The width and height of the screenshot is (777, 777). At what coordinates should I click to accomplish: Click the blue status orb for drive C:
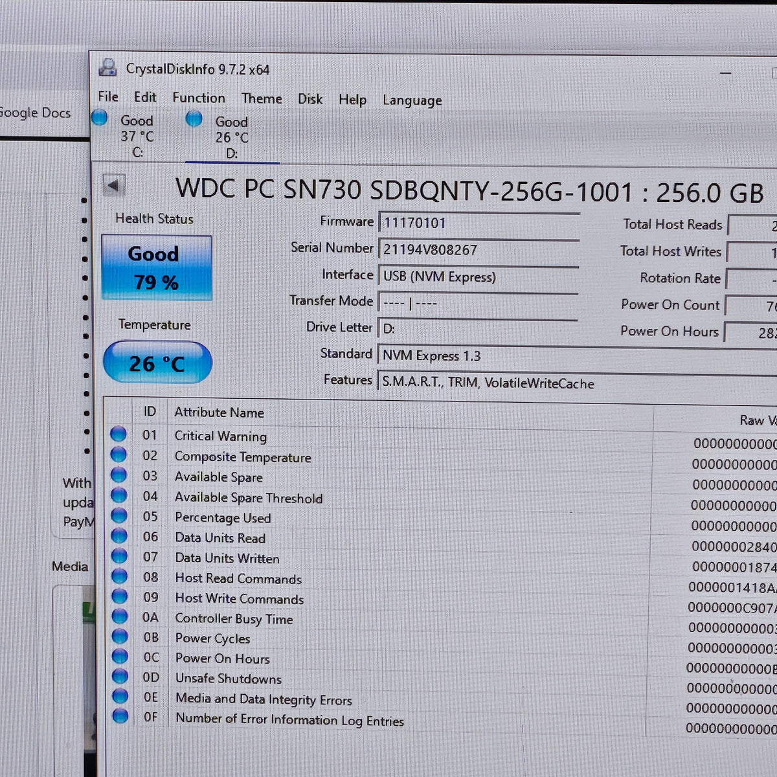[99, 117]
